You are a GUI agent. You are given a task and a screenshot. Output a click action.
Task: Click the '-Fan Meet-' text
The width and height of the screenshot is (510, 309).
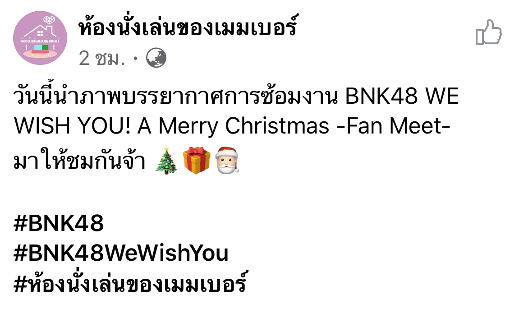pos(393,126)
